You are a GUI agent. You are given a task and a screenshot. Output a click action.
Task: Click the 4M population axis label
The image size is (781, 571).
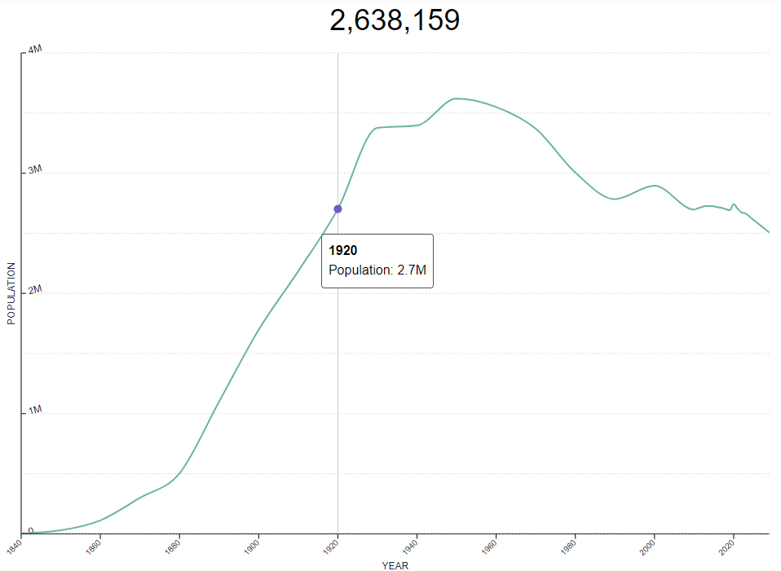click(35, 50)
